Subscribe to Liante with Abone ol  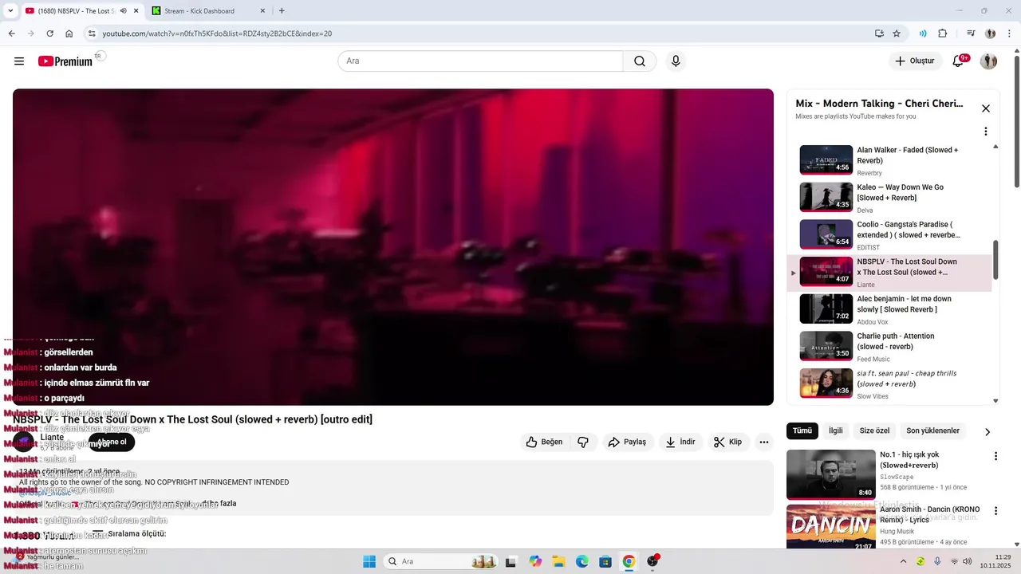112,442
